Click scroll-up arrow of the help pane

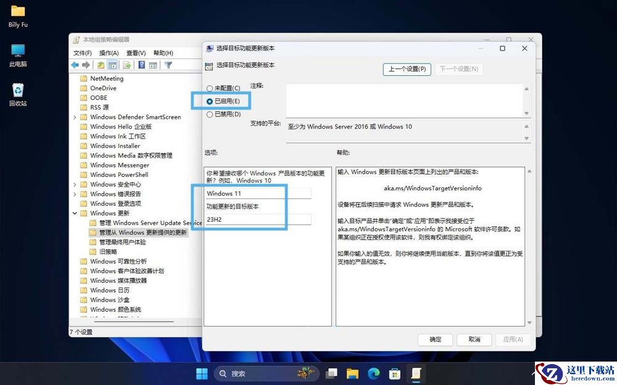(x=529, y=171)
